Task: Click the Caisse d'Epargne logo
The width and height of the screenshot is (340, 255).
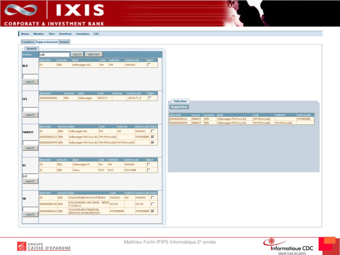Action: (44, 247)
